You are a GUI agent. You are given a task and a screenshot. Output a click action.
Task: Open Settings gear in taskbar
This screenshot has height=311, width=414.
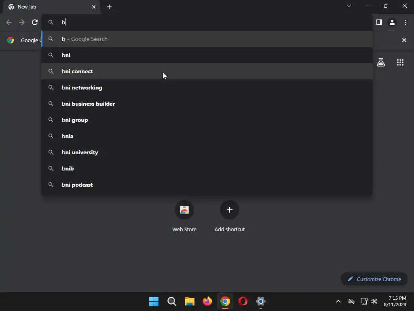261,301
